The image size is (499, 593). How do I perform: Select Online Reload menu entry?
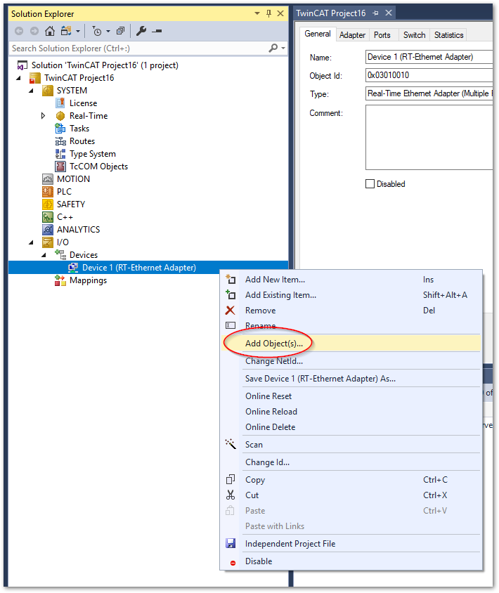pyautogui.click(x=351, y=412)
